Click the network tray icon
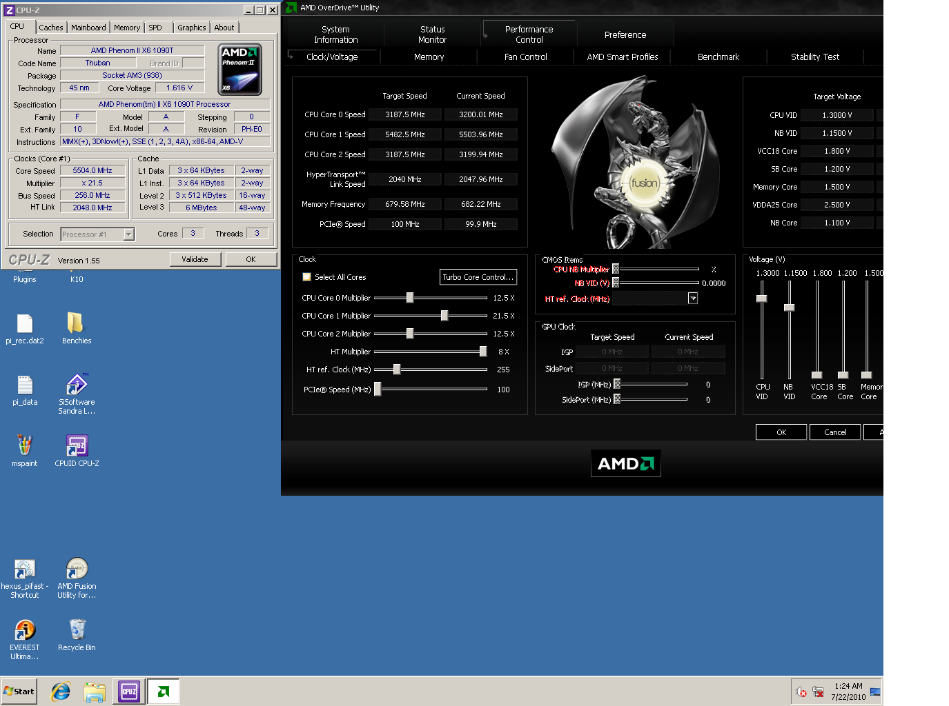This screenshot has height=706, width=949. point(819,692)
